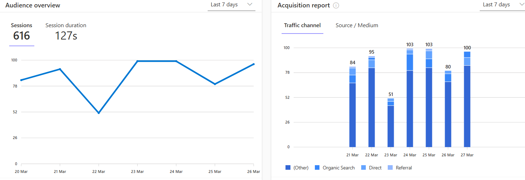Switch to the Source / Medium tab

357,25
